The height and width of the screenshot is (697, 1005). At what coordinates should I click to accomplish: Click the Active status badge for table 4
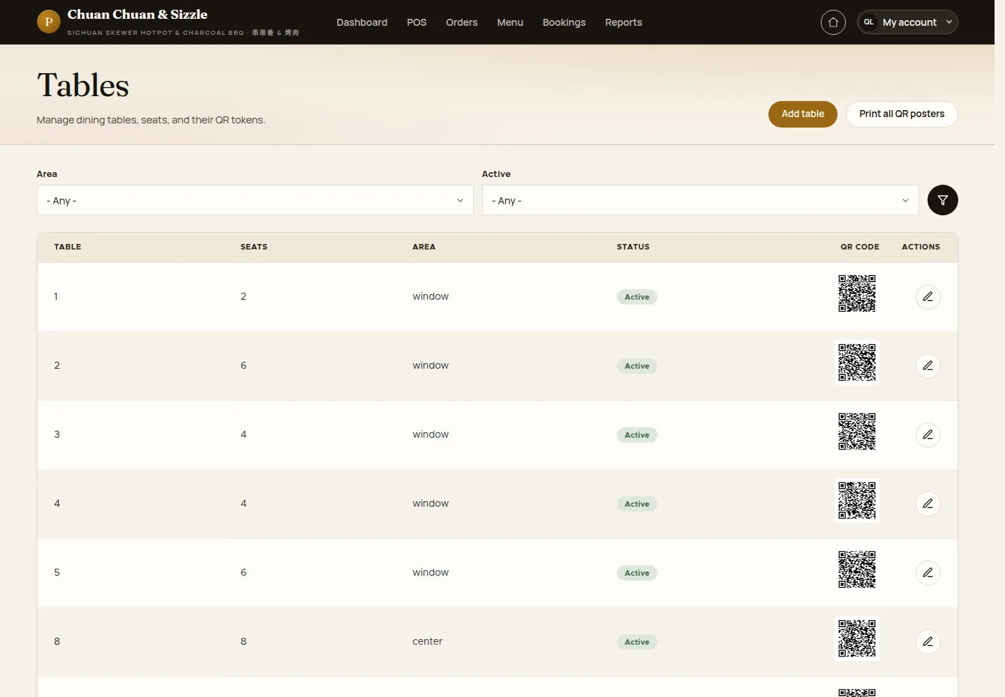pos(636,504)
